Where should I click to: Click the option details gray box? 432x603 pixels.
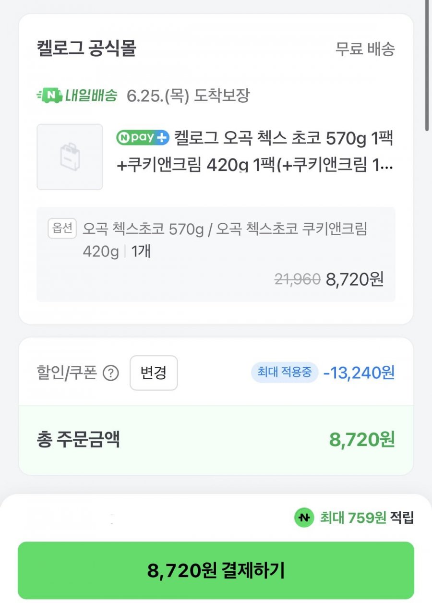pos(216,254)
